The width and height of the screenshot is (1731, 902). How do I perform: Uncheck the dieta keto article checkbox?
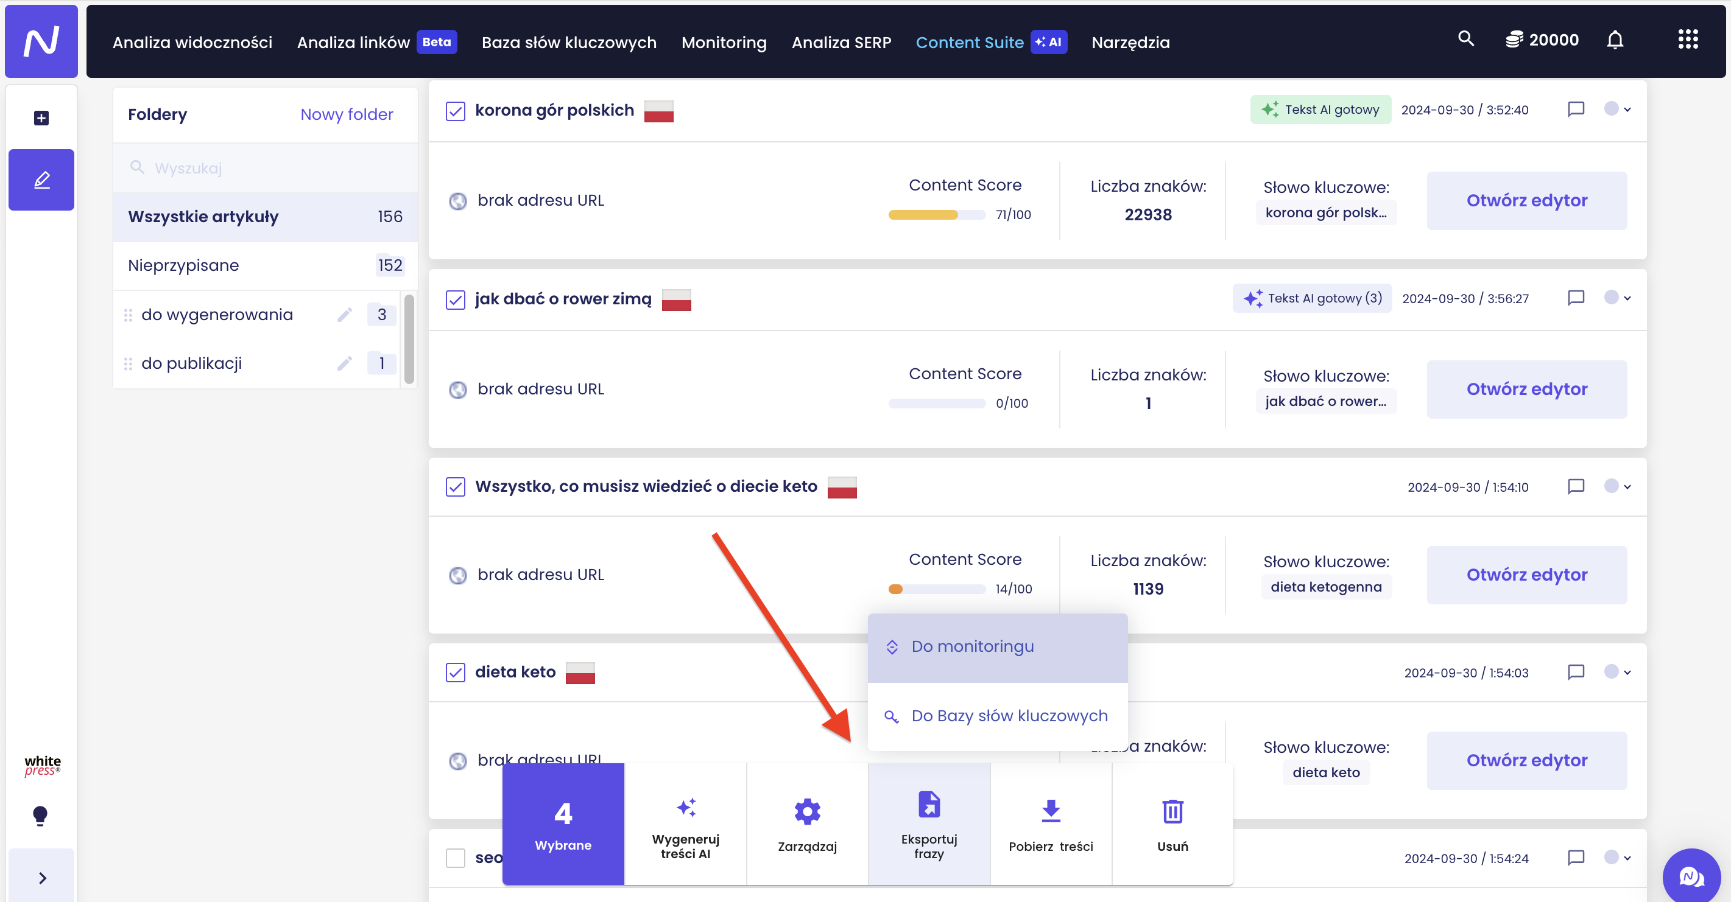coord(456,673)
